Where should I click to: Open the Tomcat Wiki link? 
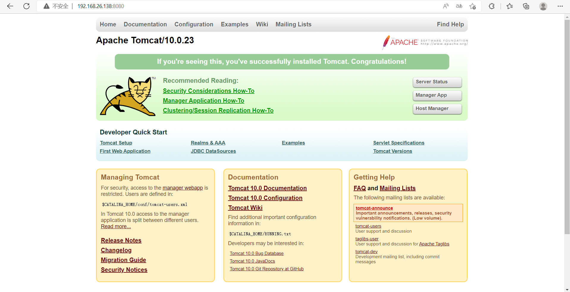pos(245,208)
